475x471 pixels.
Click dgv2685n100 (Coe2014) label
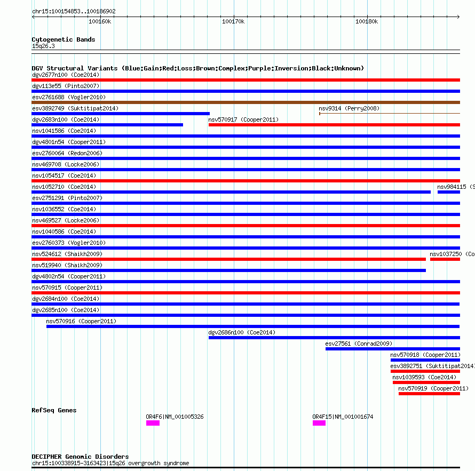(x=66, y=310)
